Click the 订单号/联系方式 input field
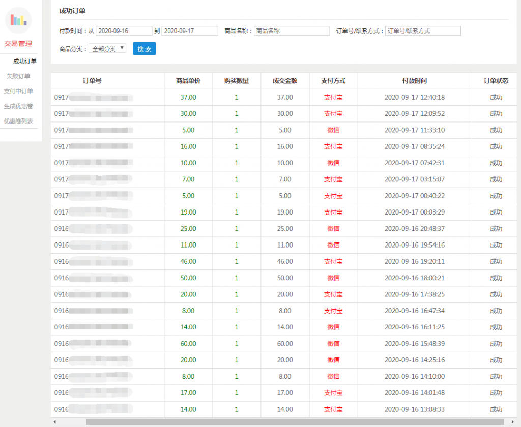521x427 pixels. coord(423,30)
